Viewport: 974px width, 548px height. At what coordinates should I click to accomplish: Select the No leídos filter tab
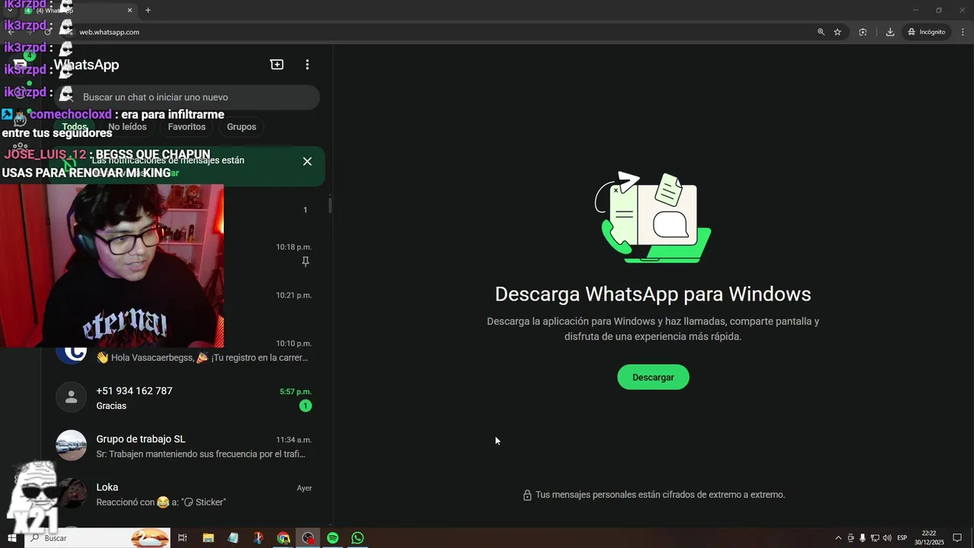tap(127, 127)
